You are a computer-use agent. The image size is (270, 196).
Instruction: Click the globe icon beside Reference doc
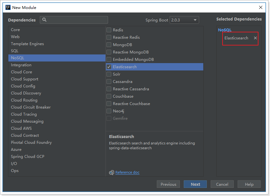[x=111, y=172]
